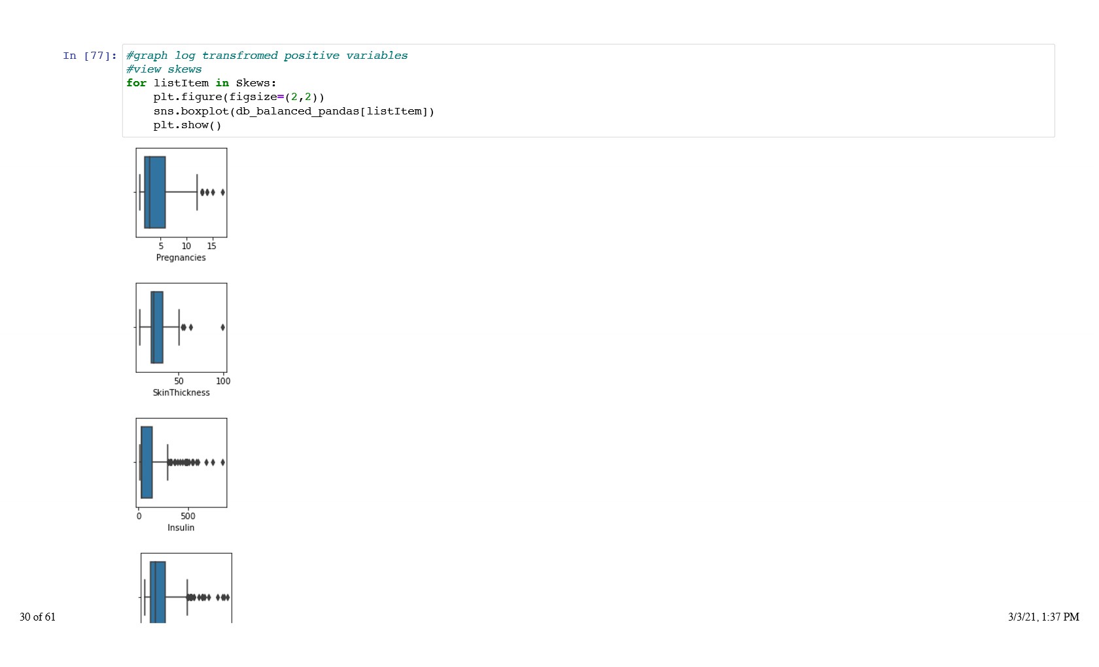The height and width of the screenshot is (667, 1099).
Task: Click the Pregnancies x-axis label
Action: 181,258
